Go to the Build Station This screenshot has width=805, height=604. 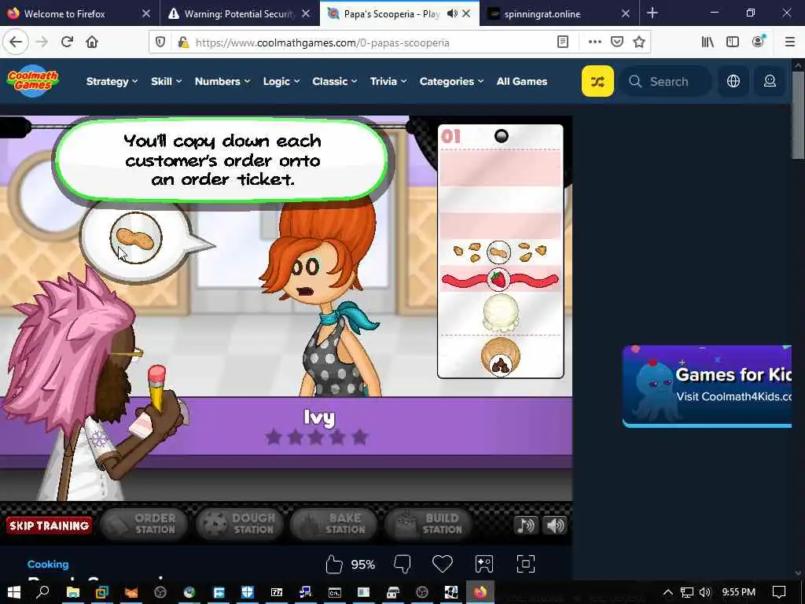tap(428, 524)
